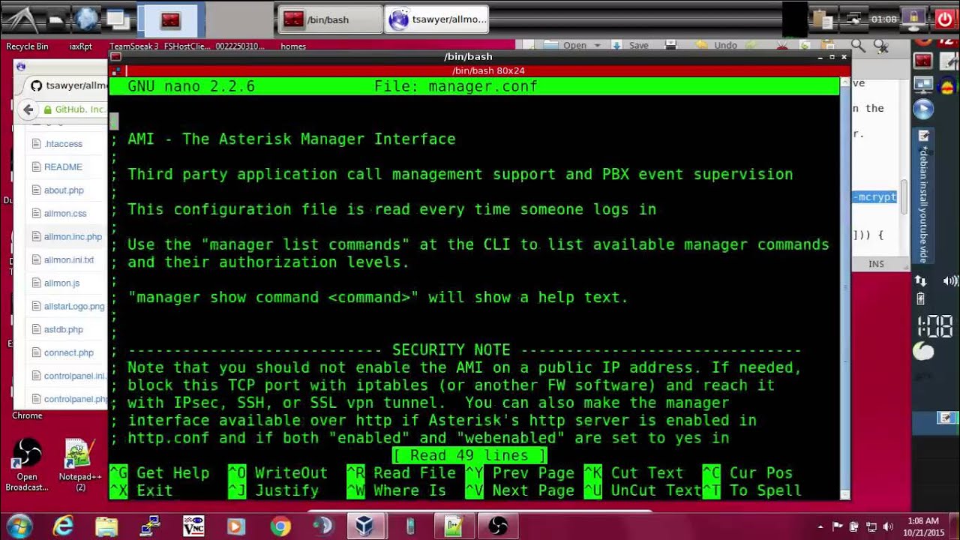
Task: Click the highlighted -mcrypt text in editor
Action: click(x=874, y=197)
